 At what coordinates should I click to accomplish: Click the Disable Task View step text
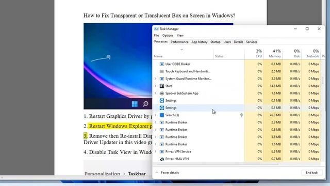tap(121, 152)
